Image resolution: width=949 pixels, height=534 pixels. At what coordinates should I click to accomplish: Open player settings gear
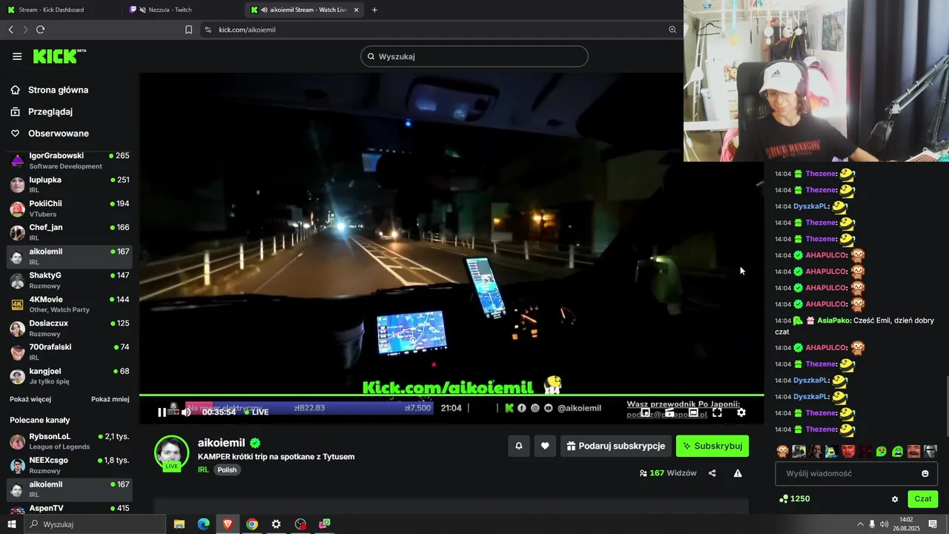point(741,412)
